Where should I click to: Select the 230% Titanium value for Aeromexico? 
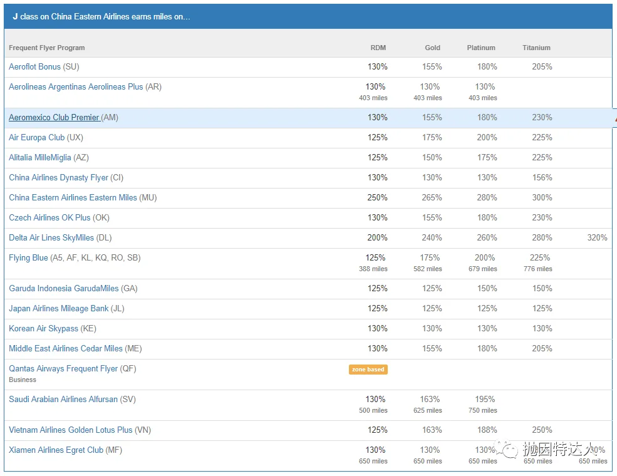(542, 118)
